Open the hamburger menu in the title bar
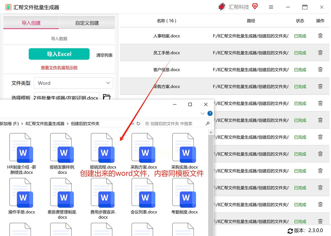Image resolution: width=331 pixels, height=236 pixels. click(271, 7)
